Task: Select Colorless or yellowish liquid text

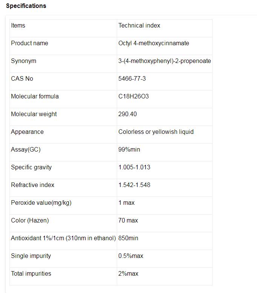Action: tap(156, 132)
